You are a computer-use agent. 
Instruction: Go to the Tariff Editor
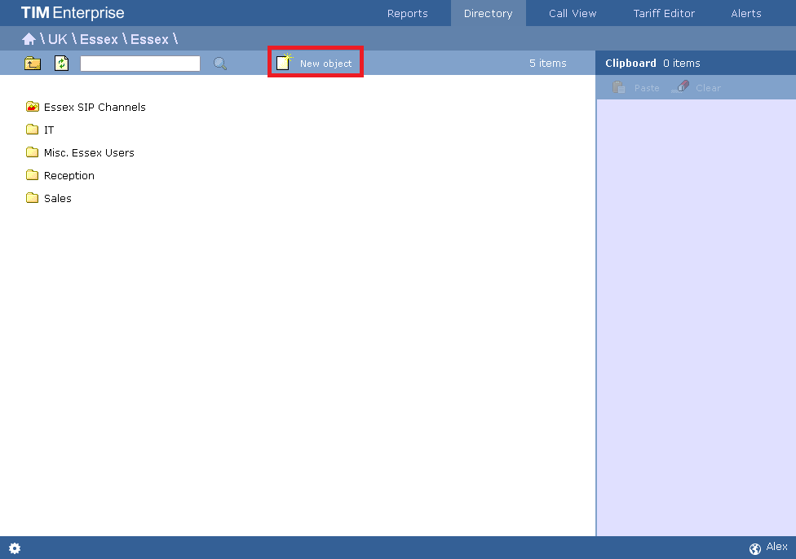(x=664, y=13)
